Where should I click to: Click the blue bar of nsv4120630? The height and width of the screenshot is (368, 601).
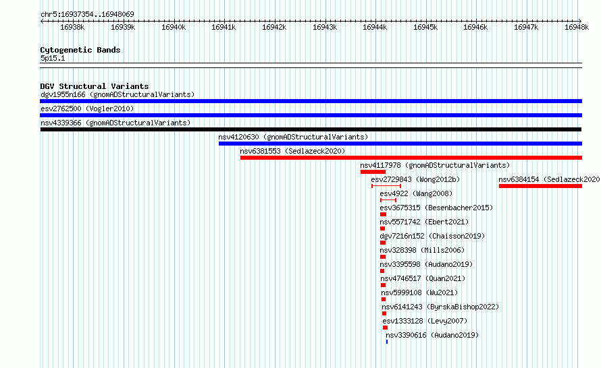coord(400,144)
